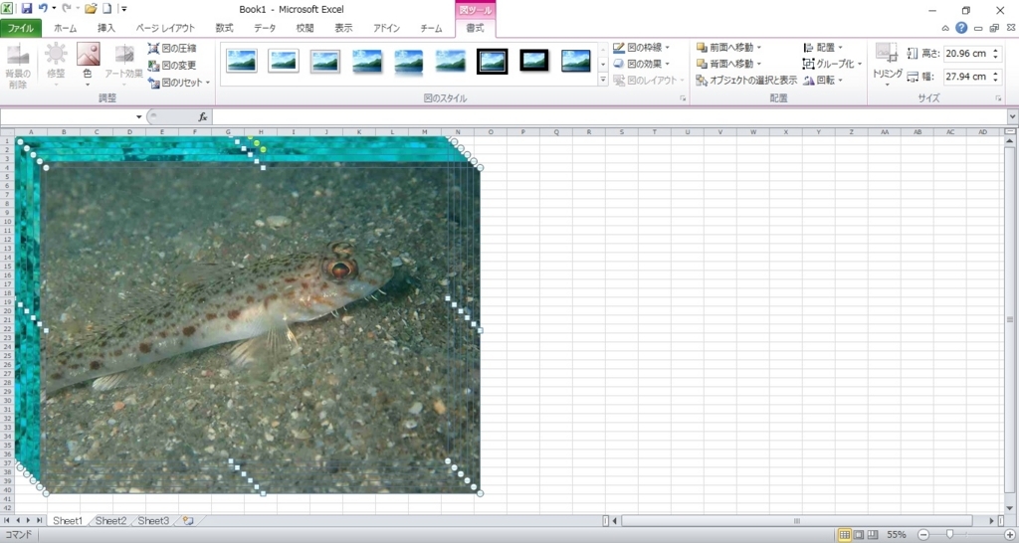Click オブジェクトの選択と表示 selection pane
Screen dimensions: 1019x543
coord(746,80)
